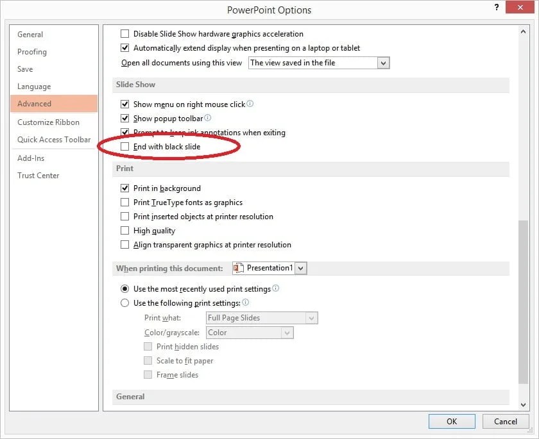Click the vertical scrollbar thumb

click(x=523, y=302)
